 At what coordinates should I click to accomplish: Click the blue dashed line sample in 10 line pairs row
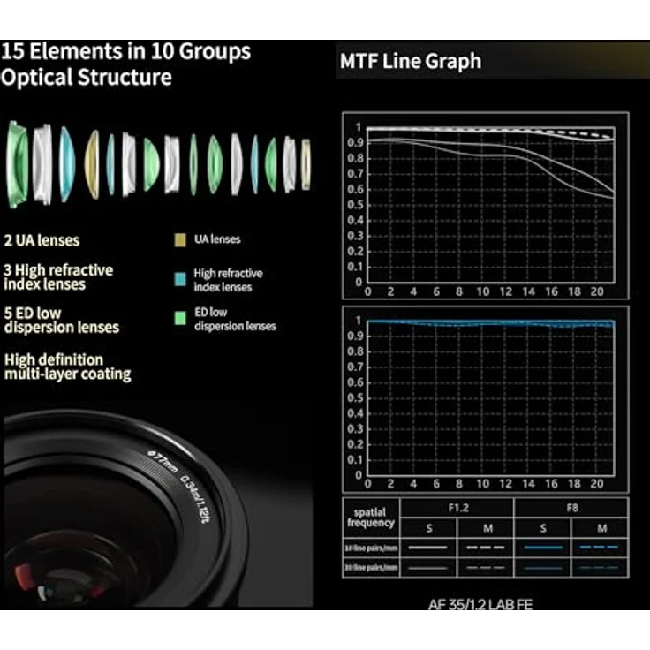coord(599,548)
